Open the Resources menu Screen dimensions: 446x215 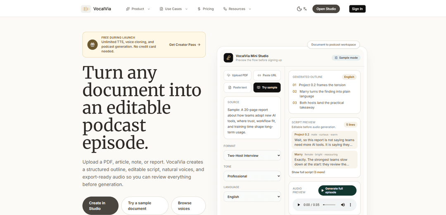click(x=237, y=9)
